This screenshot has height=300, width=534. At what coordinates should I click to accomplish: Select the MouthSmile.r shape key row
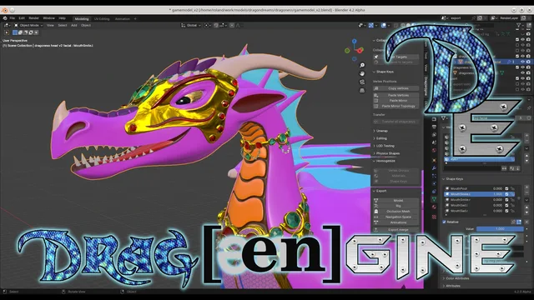479,200
